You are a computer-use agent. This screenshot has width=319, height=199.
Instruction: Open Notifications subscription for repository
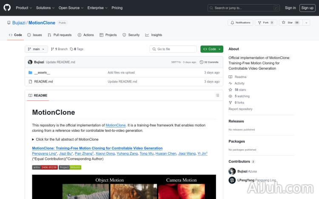240,23
